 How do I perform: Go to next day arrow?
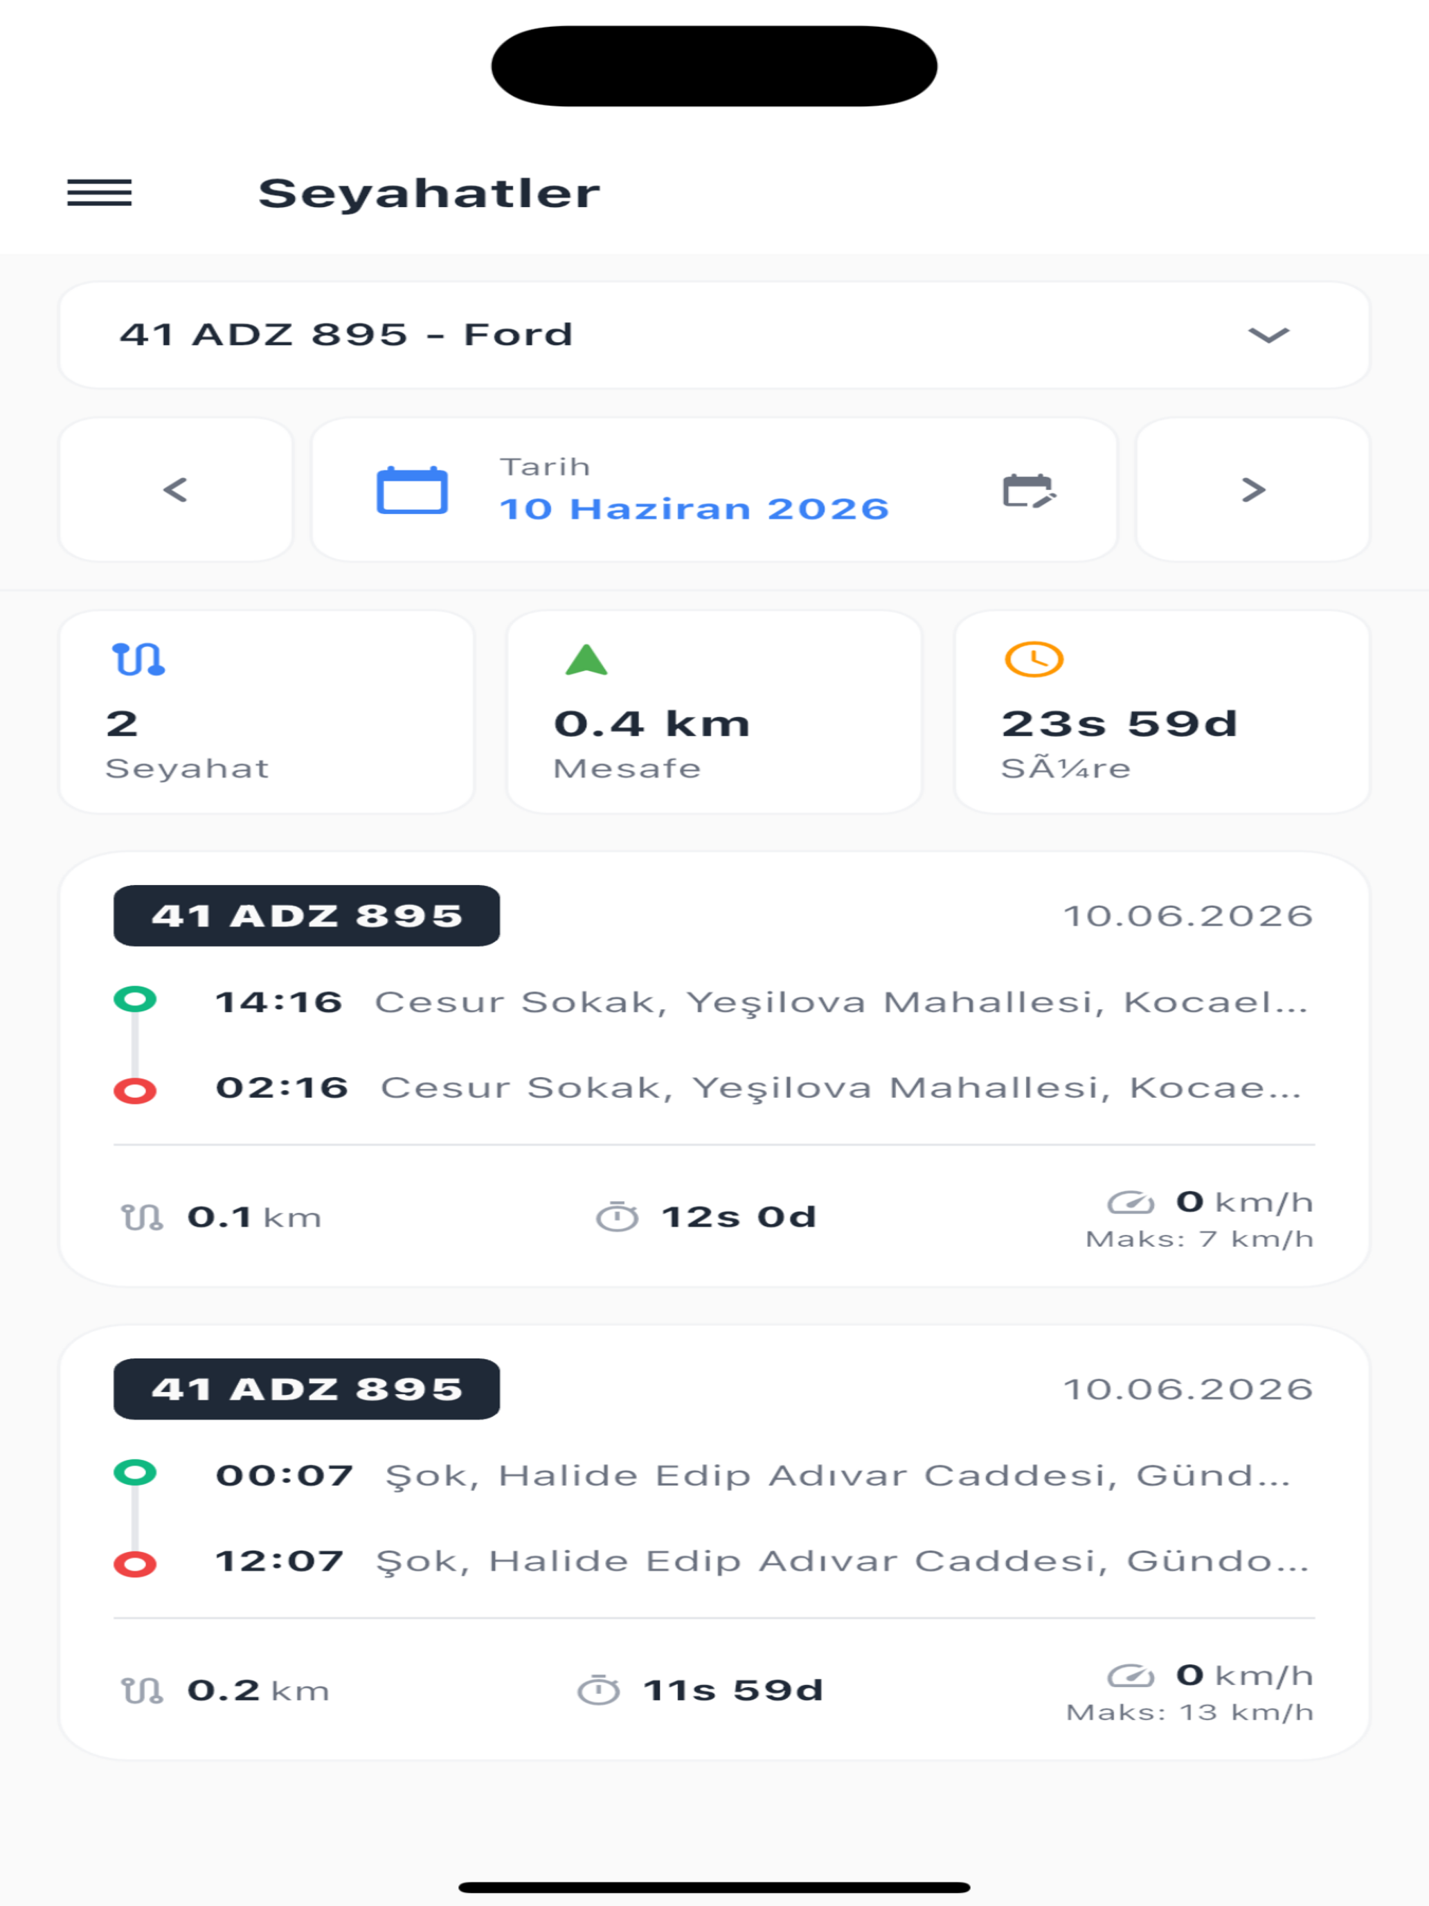pos(1252,490)
